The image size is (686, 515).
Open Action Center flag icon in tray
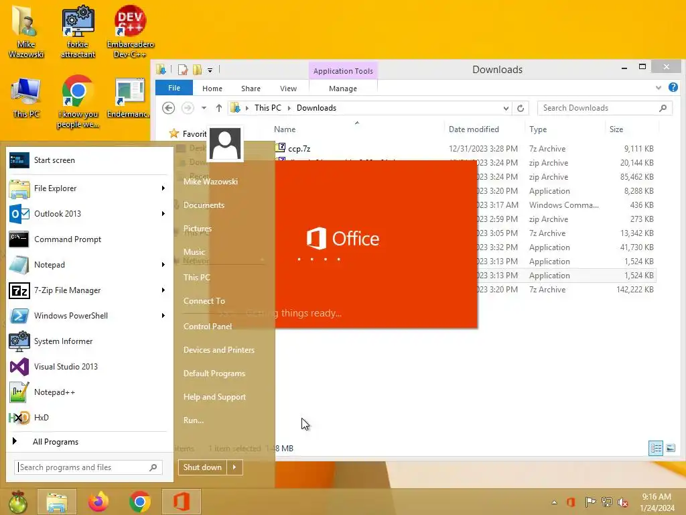[590, 502]
